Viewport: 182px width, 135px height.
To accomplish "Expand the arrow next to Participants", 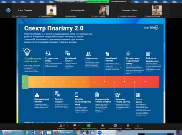I will point(67,126).
